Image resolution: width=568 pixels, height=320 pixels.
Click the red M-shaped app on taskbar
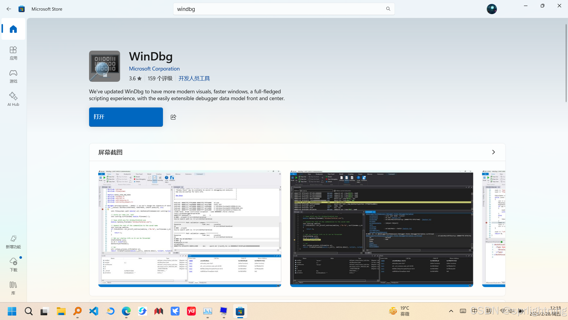pyautogui.click(x=159, y=311)
